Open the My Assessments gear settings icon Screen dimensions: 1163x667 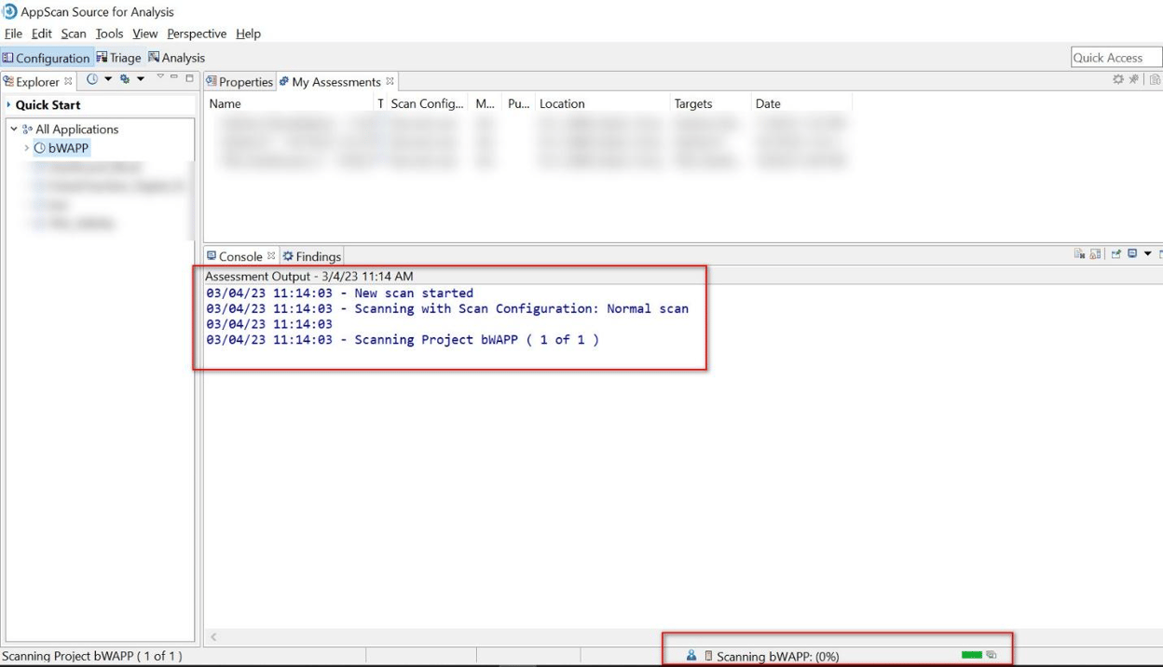(x=1116, y=81)
